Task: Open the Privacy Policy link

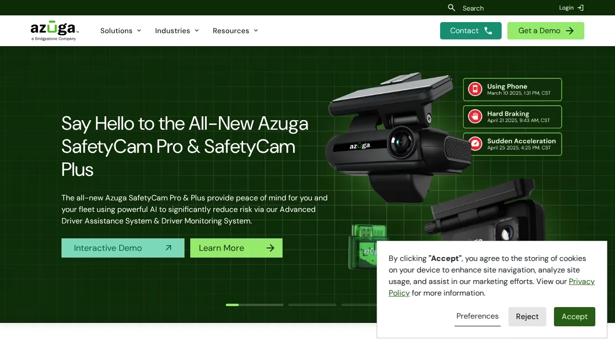Action: (x=492, y=287)
